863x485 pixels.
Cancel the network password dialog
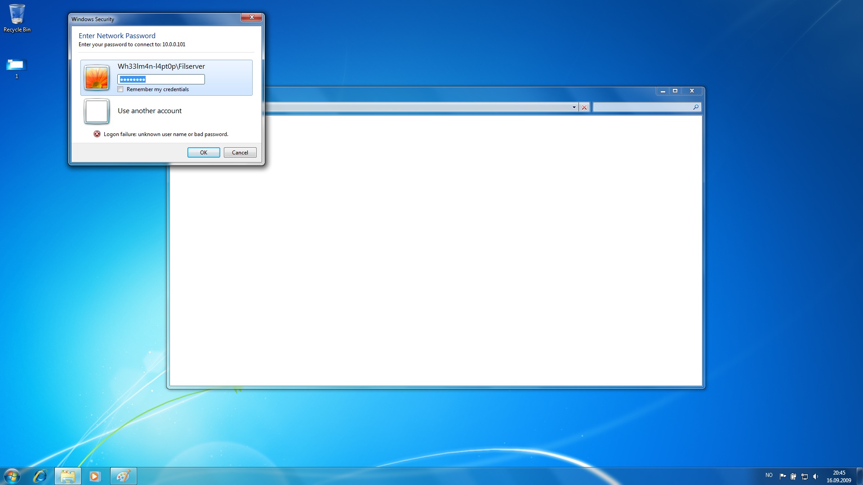coord(240,153)
